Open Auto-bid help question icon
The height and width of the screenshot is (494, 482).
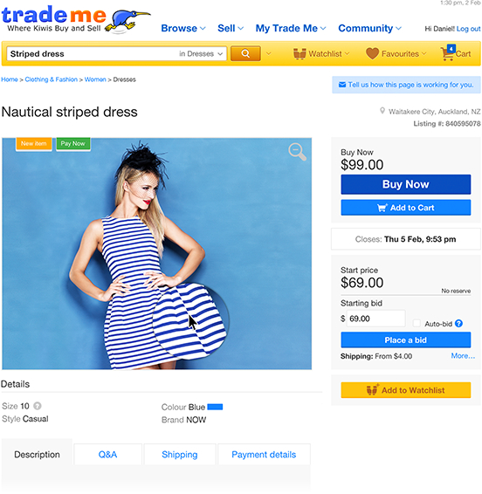click(458, 323)
